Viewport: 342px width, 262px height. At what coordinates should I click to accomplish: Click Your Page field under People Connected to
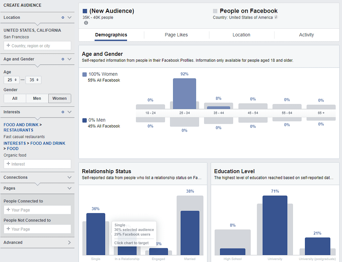37,210
